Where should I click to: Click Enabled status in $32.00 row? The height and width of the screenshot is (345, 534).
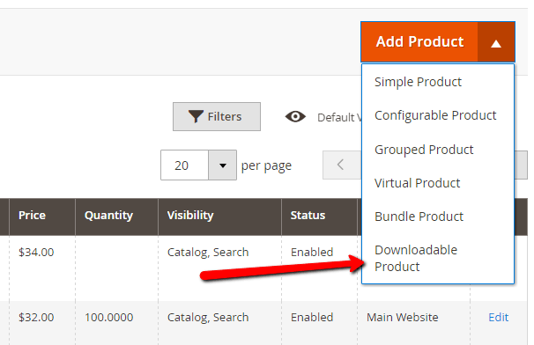(x=312, y=318)
